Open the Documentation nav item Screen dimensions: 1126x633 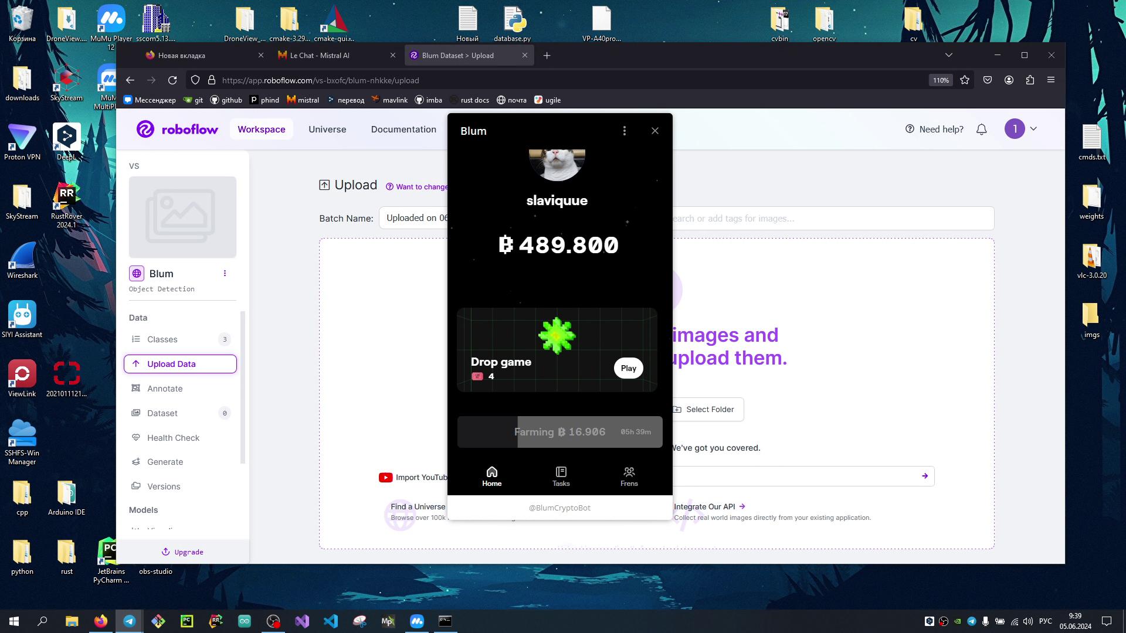tap(403, 129)
